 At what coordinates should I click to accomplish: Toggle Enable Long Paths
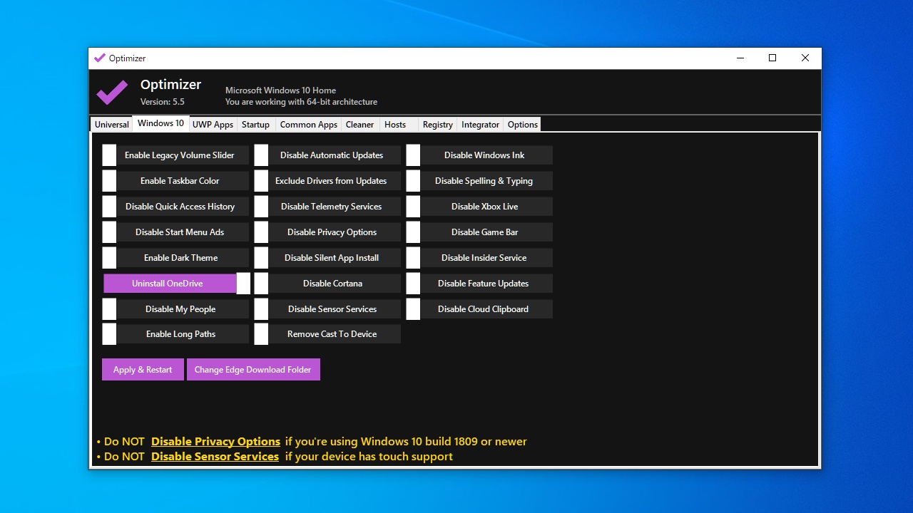click(x=175, y=334)
